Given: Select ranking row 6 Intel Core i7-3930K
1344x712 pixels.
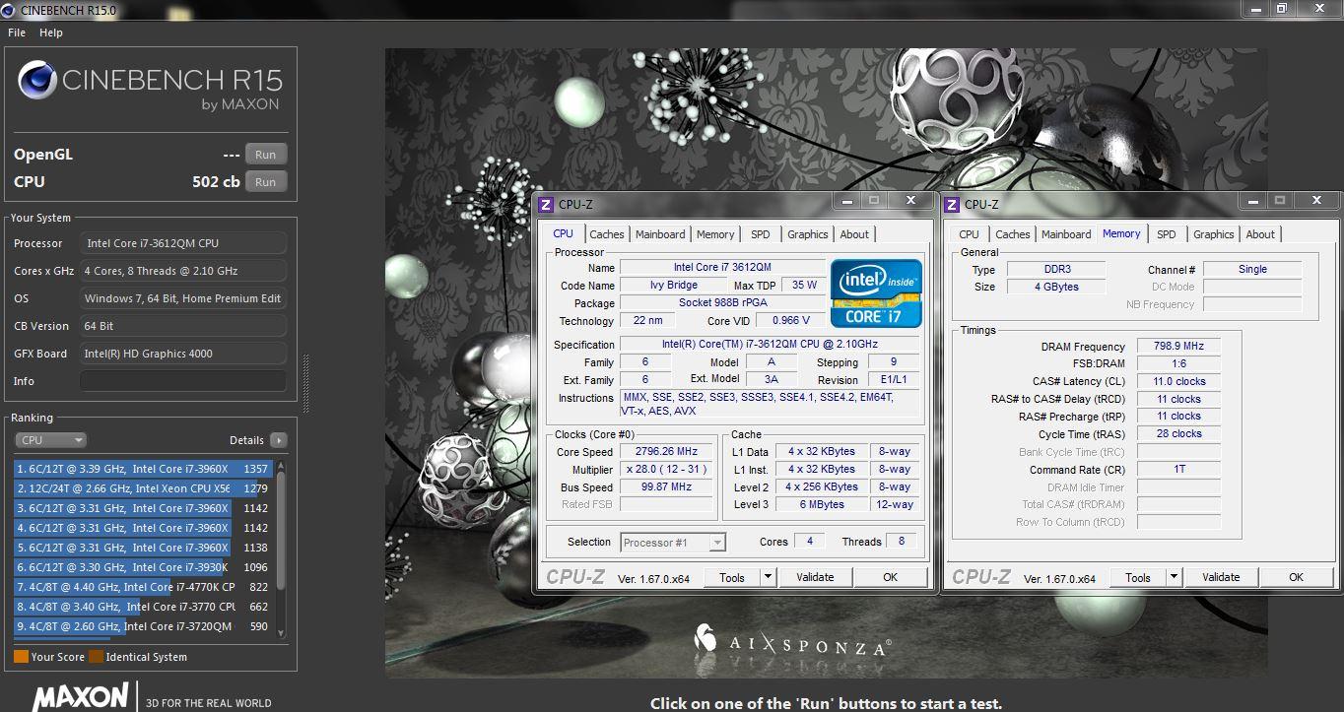Looking at the screenshot, I should pyautogui.click(x=142, y=567).
